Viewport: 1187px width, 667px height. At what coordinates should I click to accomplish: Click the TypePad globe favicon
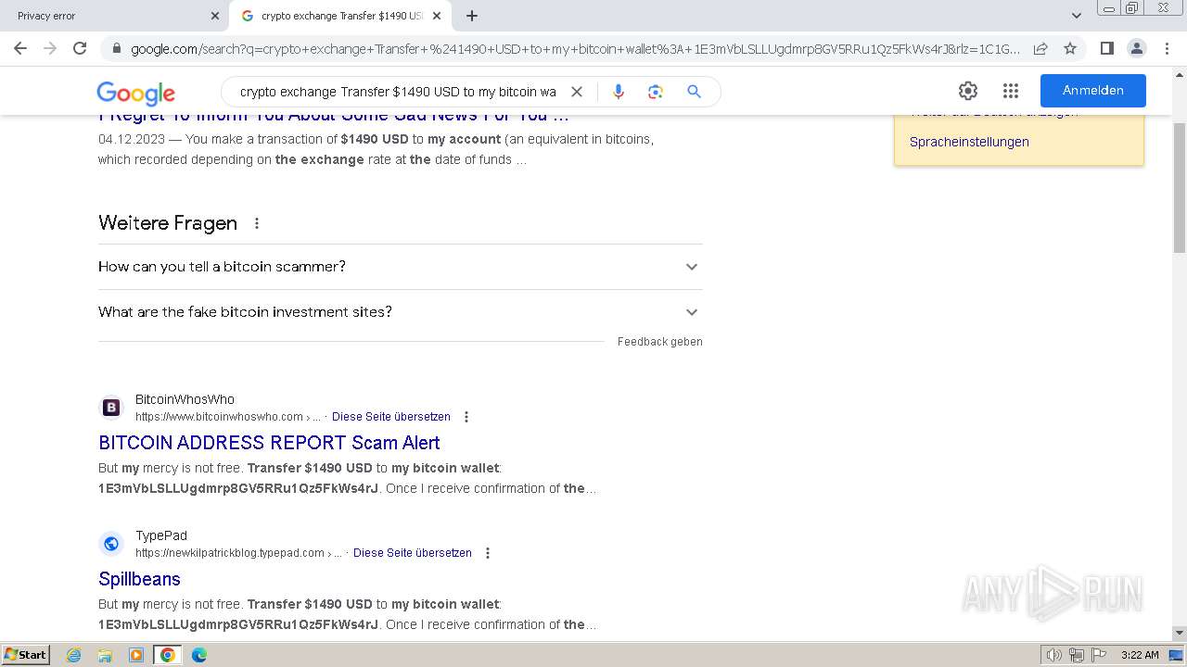pyautogui.click(x=111, y=544)
